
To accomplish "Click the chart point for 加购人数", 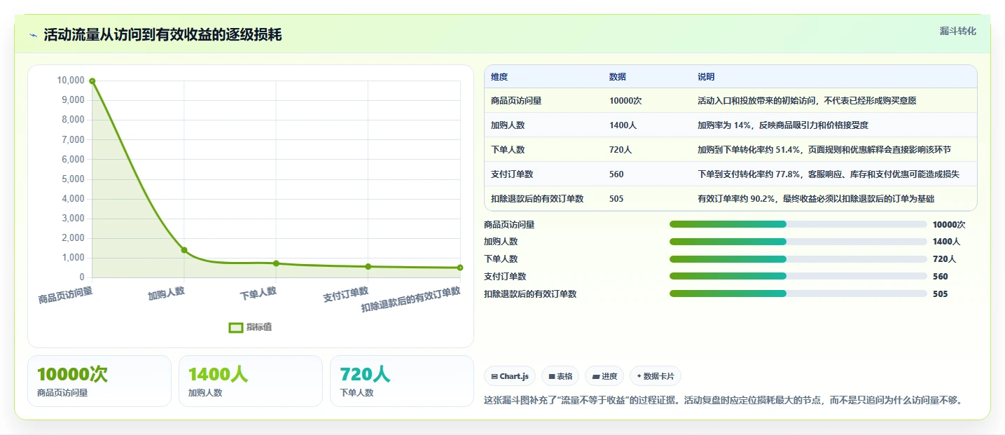I will click(x=184, y=250).
